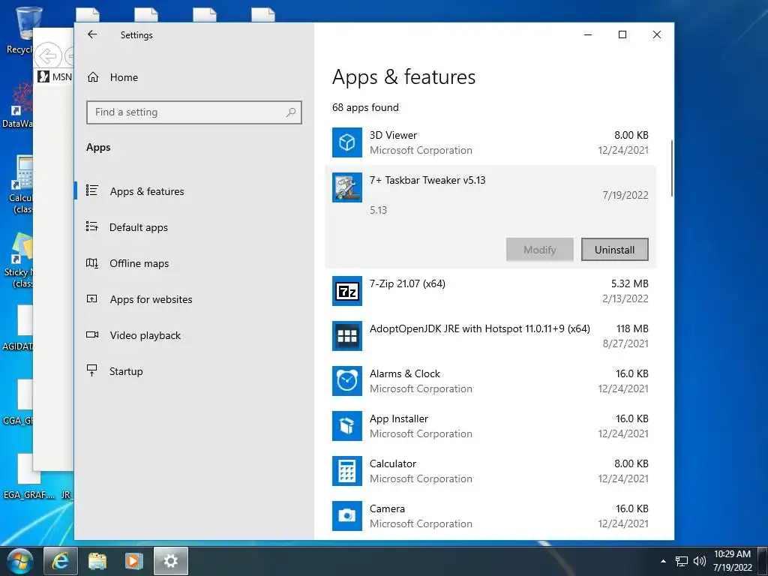Select the 7+ Taskbar Tweaker icon
Viewport: 768px width, 576px height.
tap(346, 187)
